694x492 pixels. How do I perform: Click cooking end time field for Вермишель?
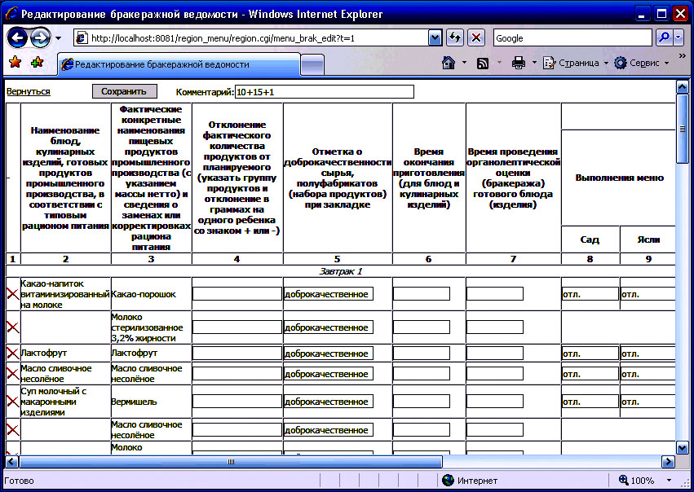click(x=422, y=402)
